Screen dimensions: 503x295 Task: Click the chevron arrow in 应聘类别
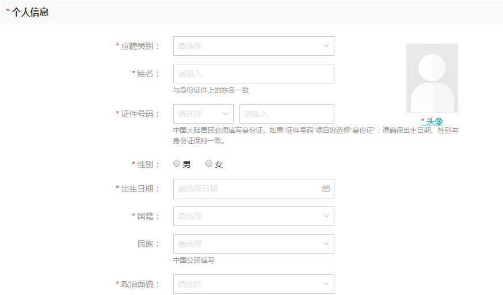click(x=326, y=46)
